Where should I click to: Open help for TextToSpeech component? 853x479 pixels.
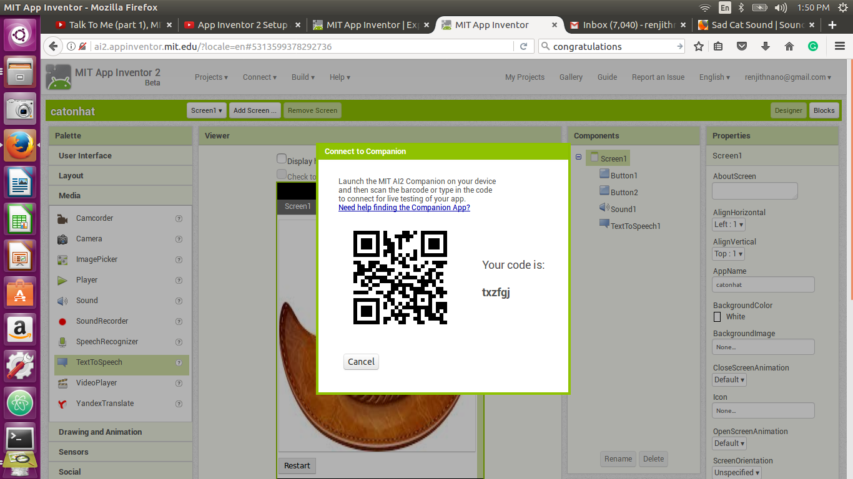(179, 362)
